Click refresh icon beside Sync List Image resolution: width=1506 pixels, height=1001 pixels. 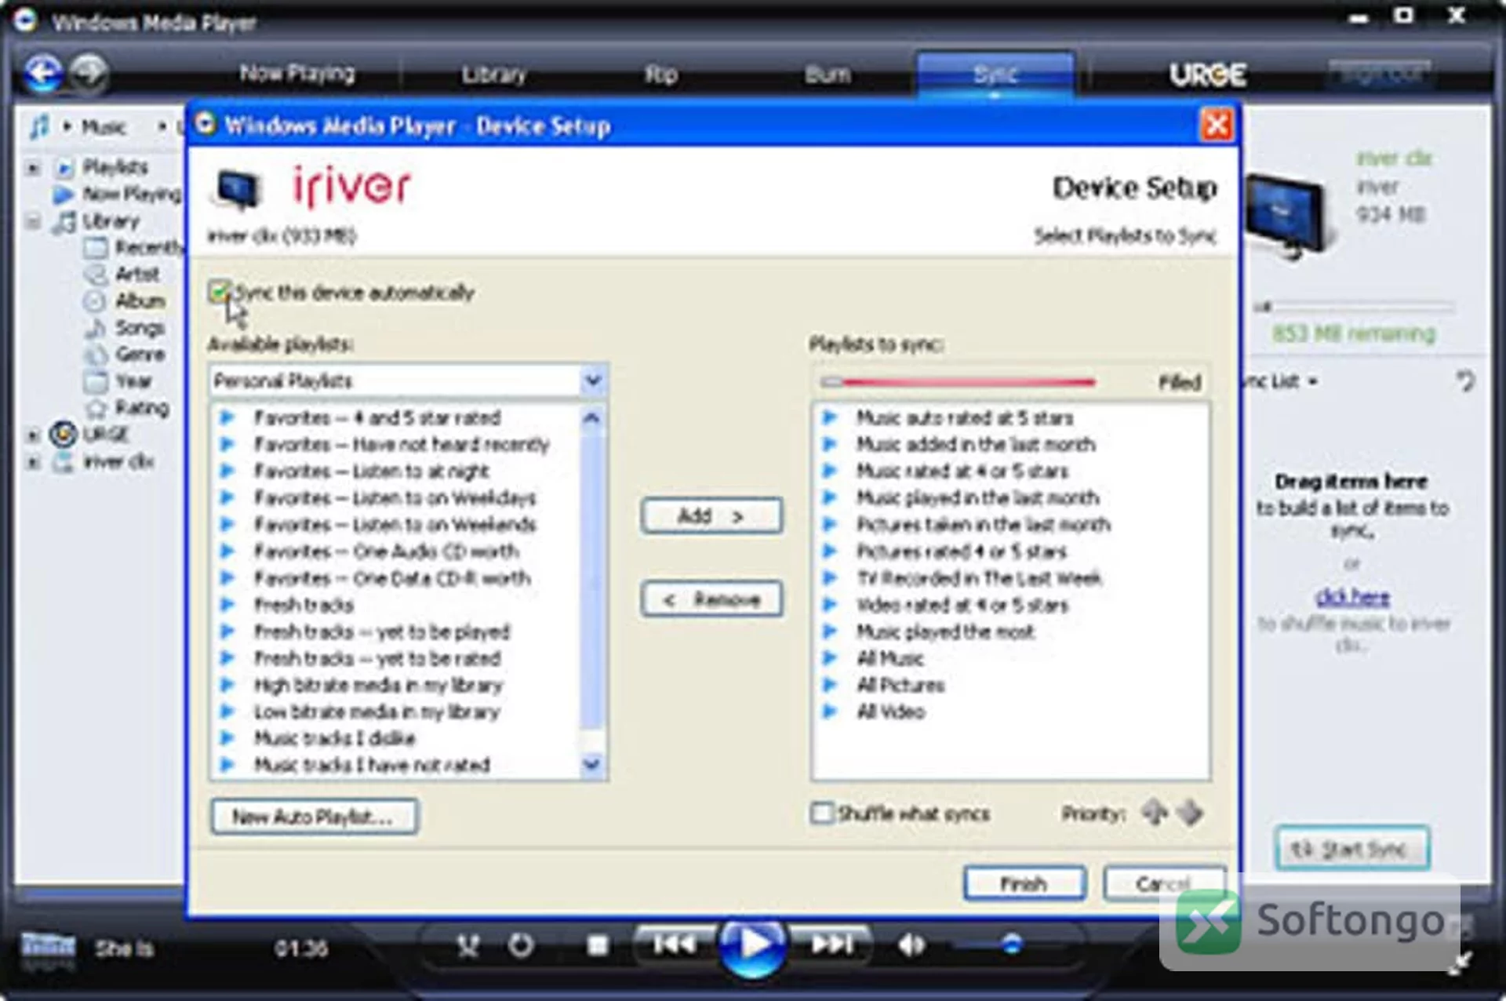[1464, 381]
